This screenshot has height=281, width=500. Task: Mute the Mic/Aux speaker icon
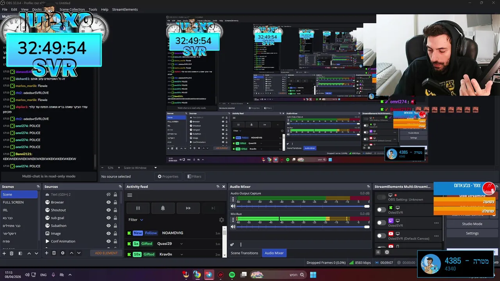pyautogui.click(x=233, y=226)
